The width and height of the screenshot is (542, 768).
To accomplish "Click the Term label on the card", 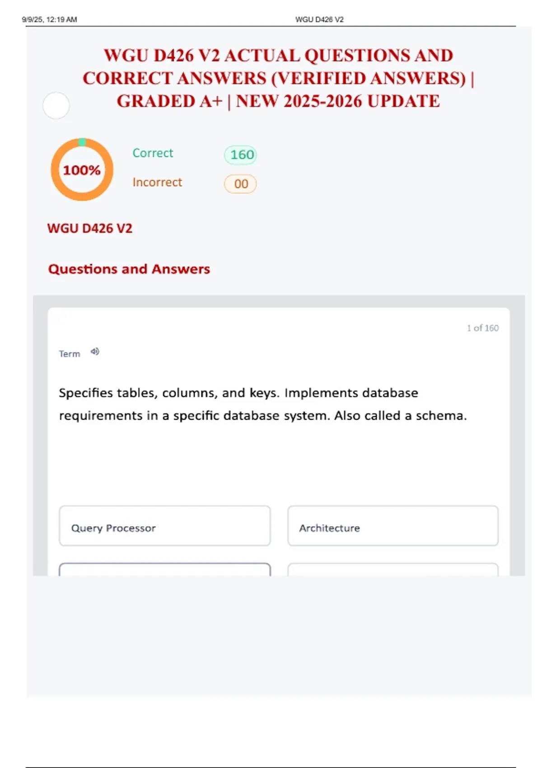I will [x=70, y=354].
